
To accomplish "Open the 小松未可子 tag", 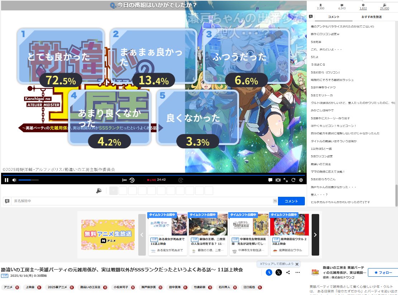I will pyautogui.click(x=121, y=287).
